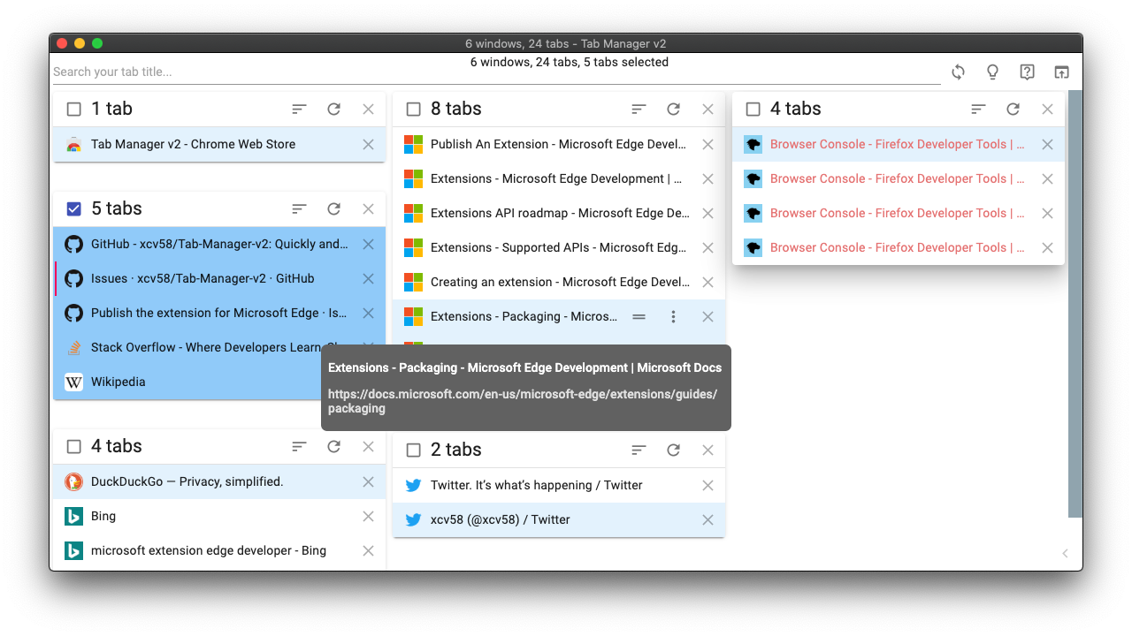Image resolution: width=1132 pixels, height=636 pixels.
Task: Close the DuckDuckGo 4 tabs window group
Action: pos(369,447)
